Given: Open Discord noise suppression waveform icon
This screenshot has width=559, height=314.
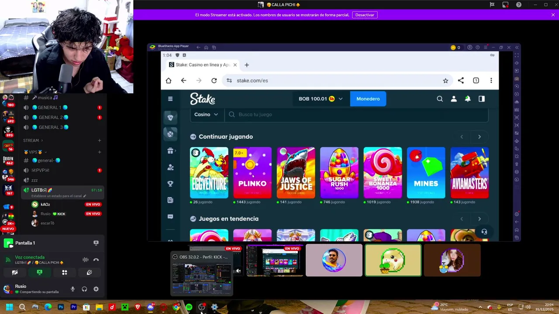Looking at the screenshot, I should coord(86,259).
